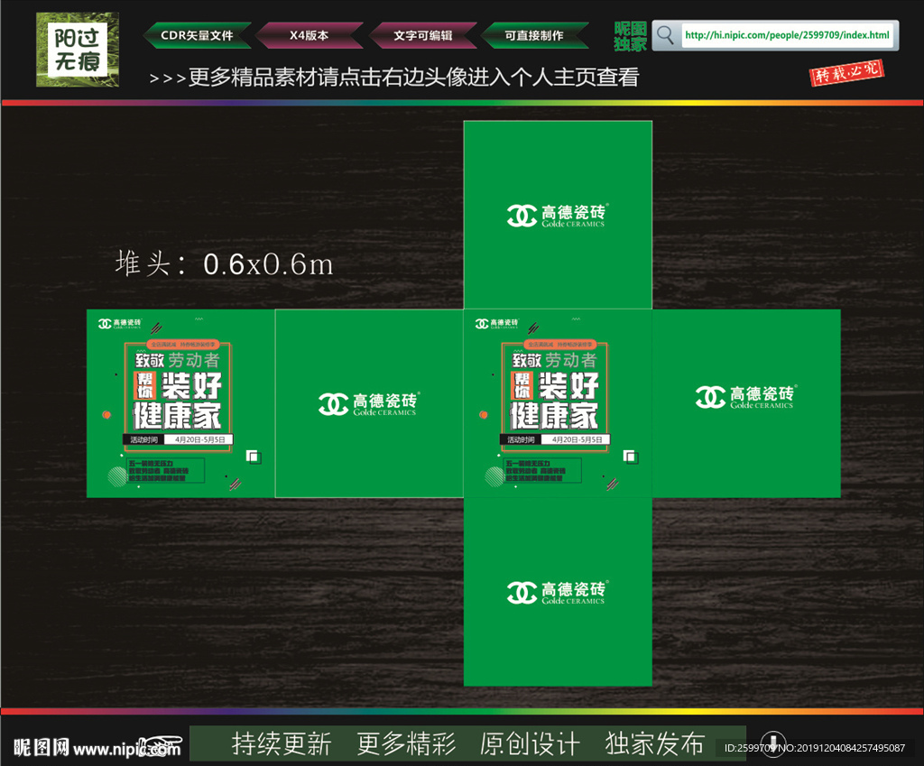Image resolution: width=924 pixels, height=766 pixels.
Task: Click the 健康家 headline on the center poster
Action: tap(554, 416)
